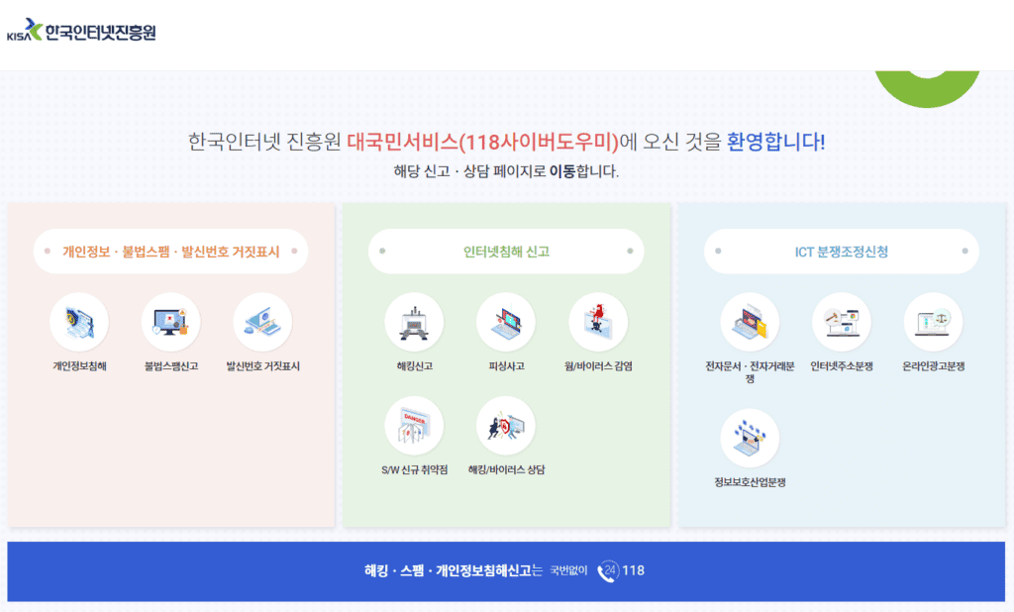Open the 해킹/바이러스 상담 icon
This screenshot has width=1014, height=612.
tap(506, 426)
